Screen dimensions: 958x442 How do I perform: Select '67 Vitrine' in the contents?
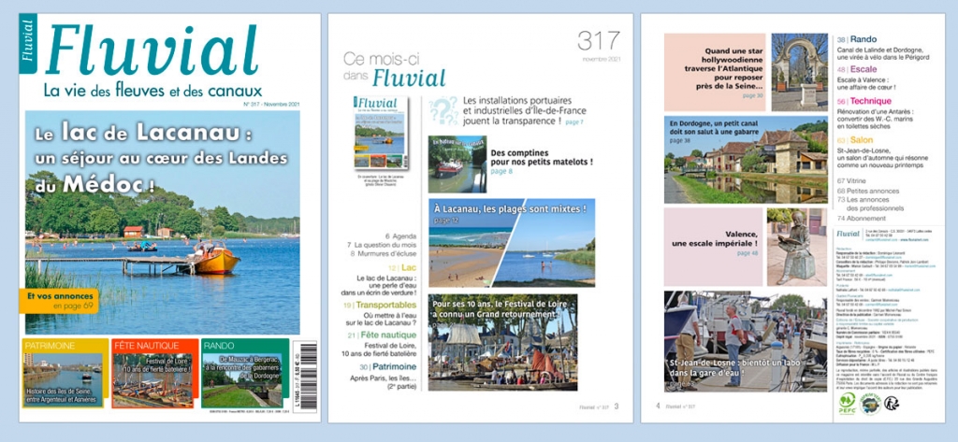click(853, 180)
